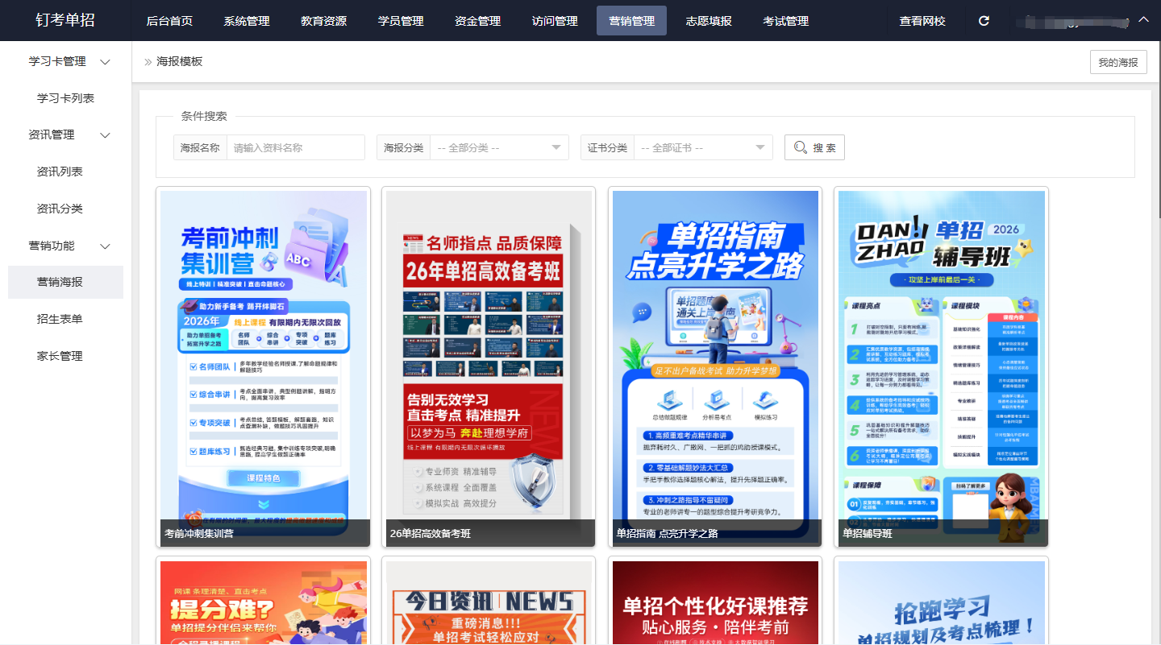Open 志愿填报 top menu

click(x=709, y=21)
